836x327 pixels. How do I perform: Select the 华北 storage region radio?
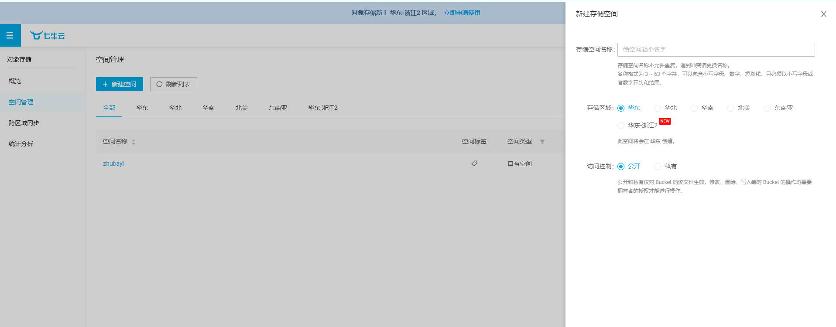tap(658, 108)
